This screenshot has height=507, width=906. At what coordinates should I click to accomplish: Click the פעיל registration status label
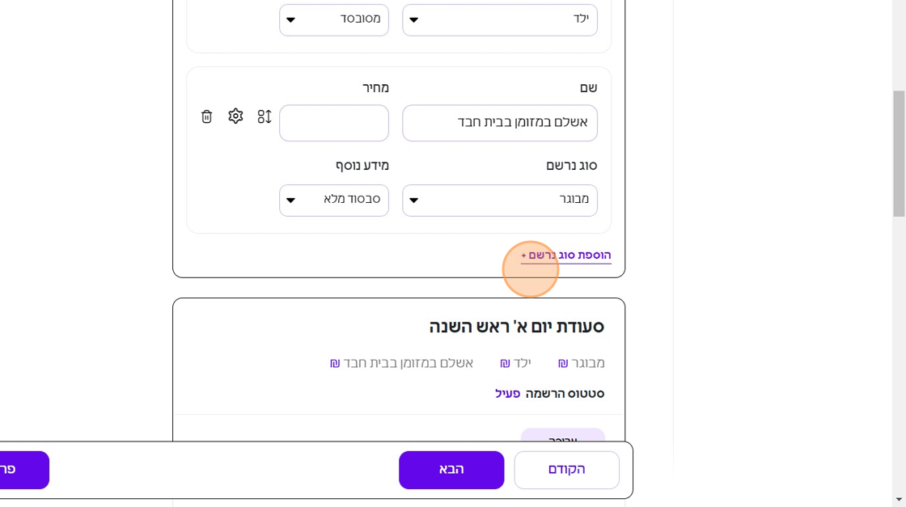507,394
